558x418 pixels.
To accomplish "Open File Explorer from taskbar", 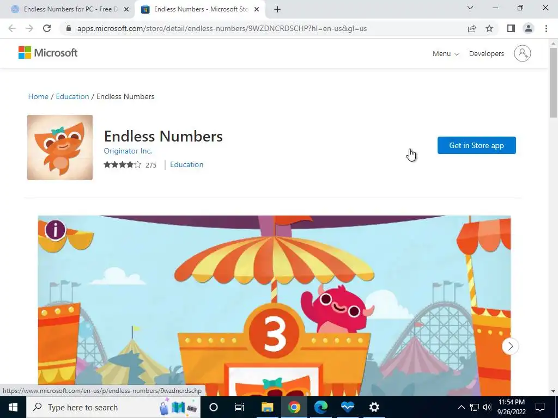I will click(x=267, y=407).
